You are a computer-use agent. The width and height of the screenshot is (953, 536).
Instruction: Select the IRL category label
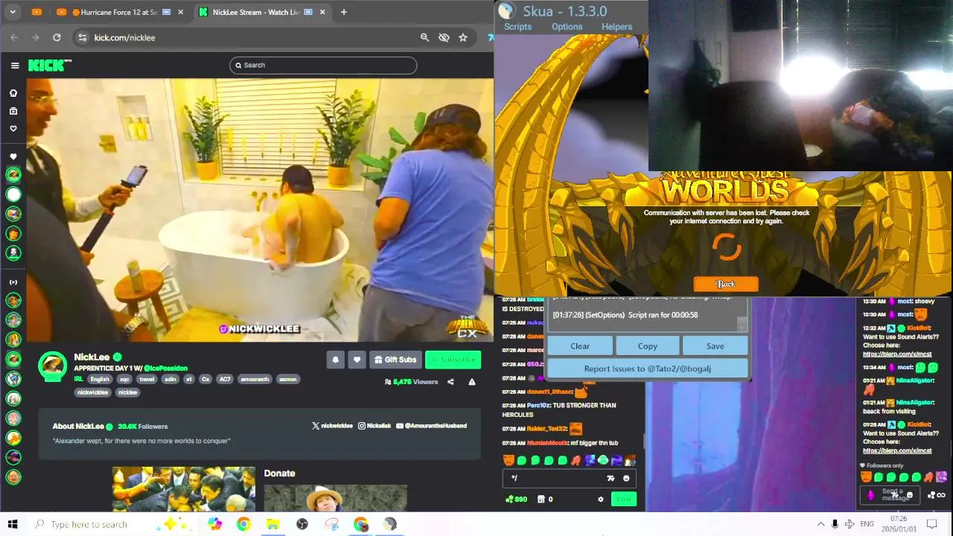coord(78,380)
